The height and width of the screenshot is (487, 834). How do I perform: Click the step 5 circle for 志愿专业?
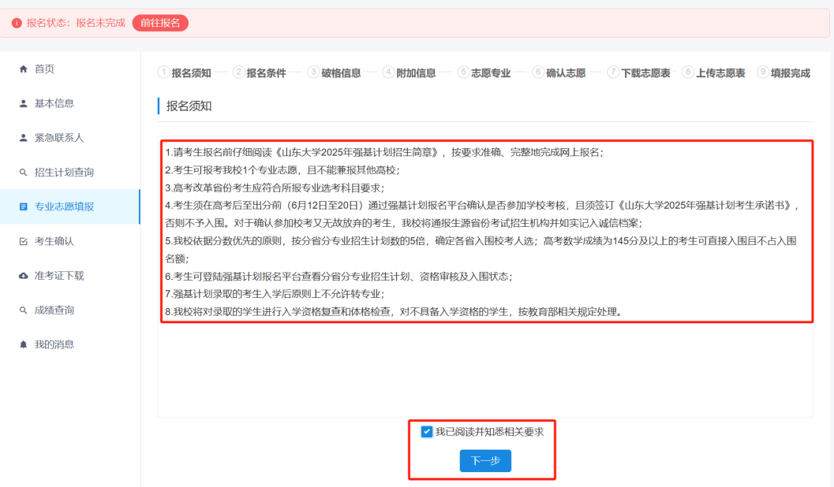(x=463, y=72)
